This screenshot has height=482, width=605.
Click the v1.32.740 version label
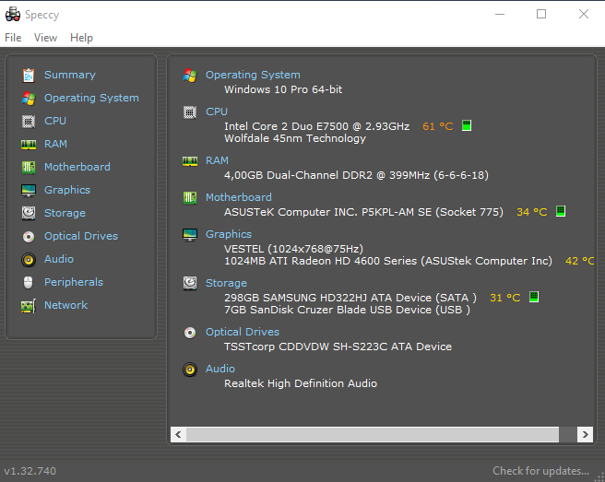click(x=30, y=471)
